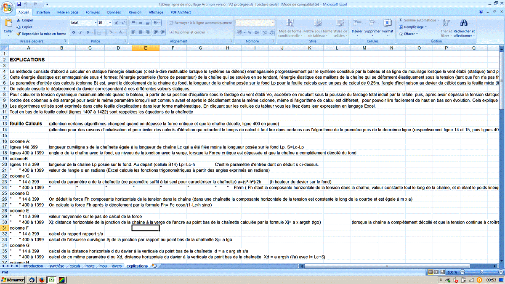Align cell text right
The width and height of the screenshot is (505, 284).
(x=147, y=32)
